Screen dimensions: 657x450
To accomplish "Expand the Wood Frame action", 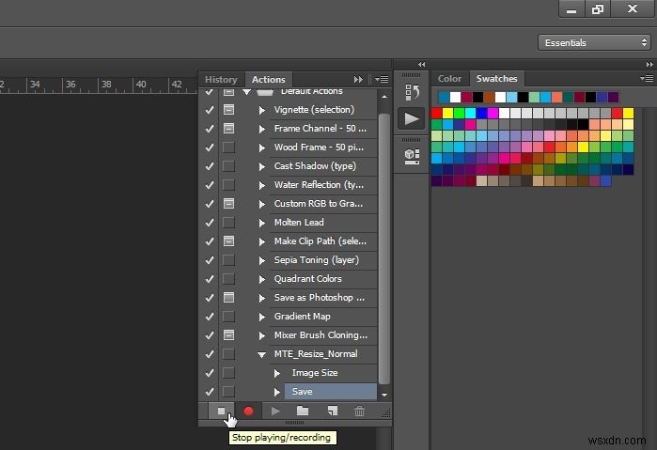I will [x=262, y=147].
